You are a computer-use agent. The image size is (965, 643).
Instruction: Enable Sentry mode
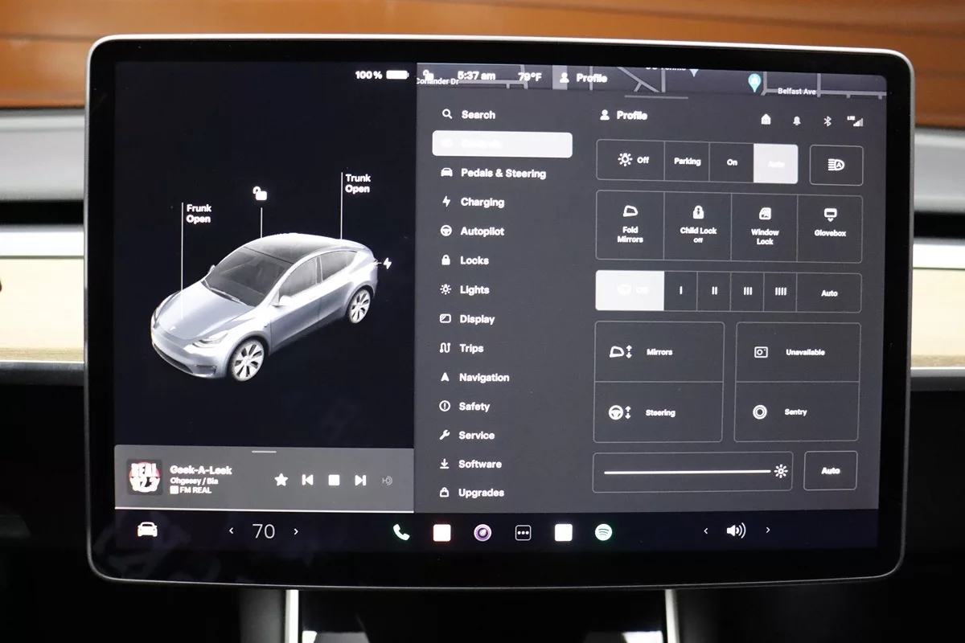point(795,412)
